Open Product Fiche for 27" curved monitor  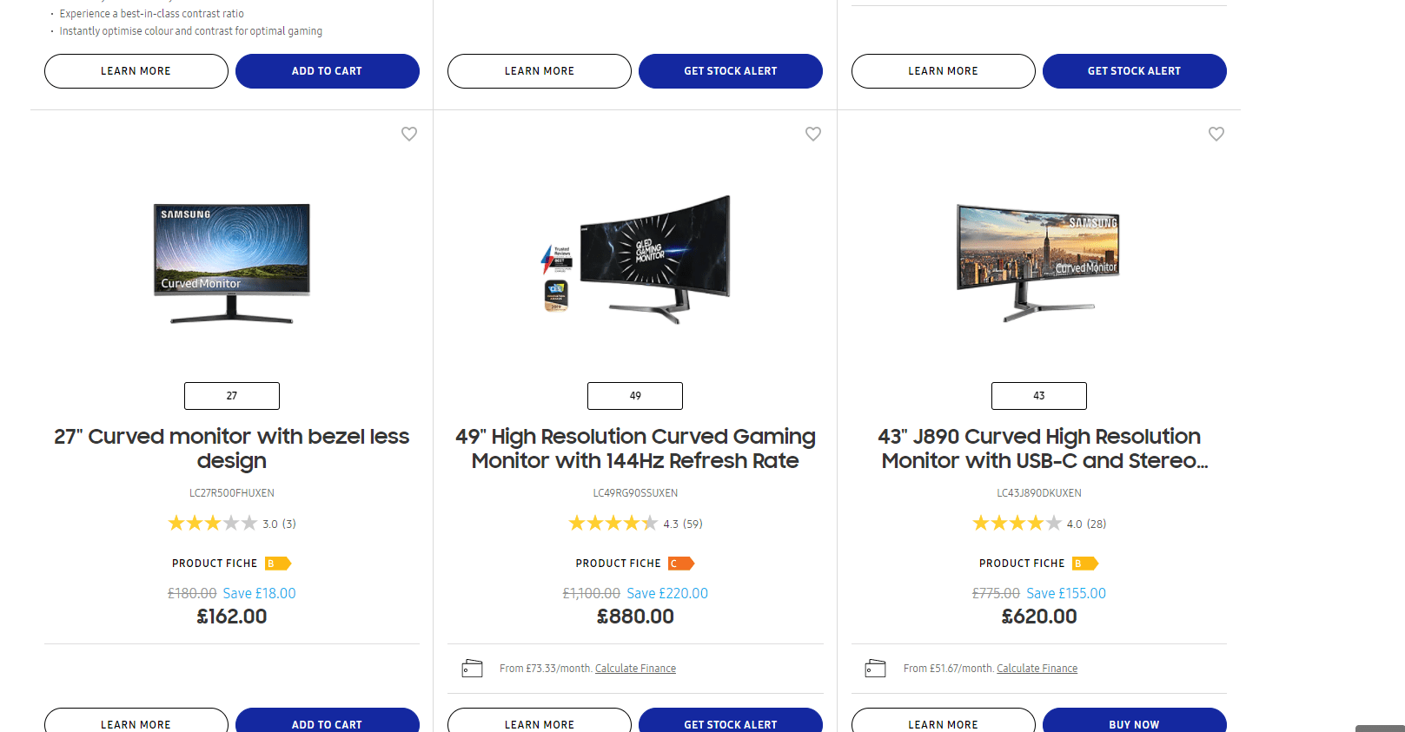(x=215, y=564)
